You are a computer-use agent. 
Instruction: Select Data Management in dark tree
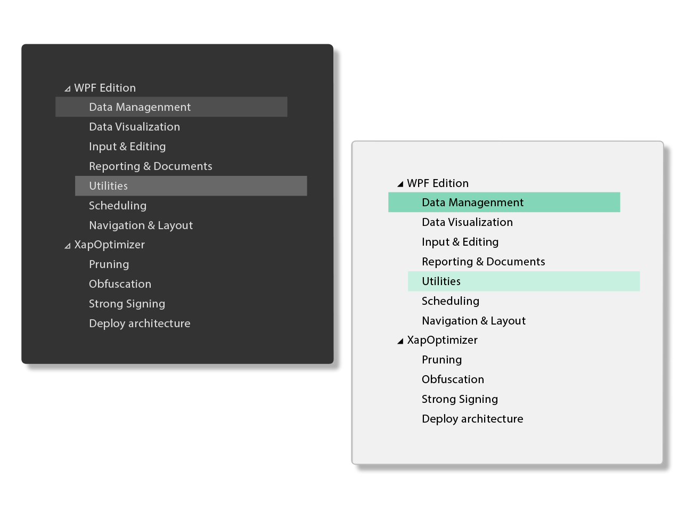click(171, 107)
